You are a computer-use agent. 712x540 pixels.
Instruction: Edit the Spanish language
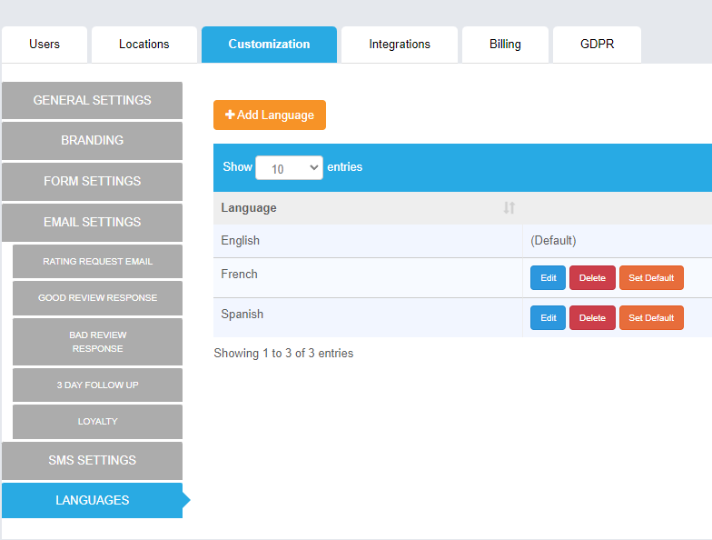tap(548, 318)
